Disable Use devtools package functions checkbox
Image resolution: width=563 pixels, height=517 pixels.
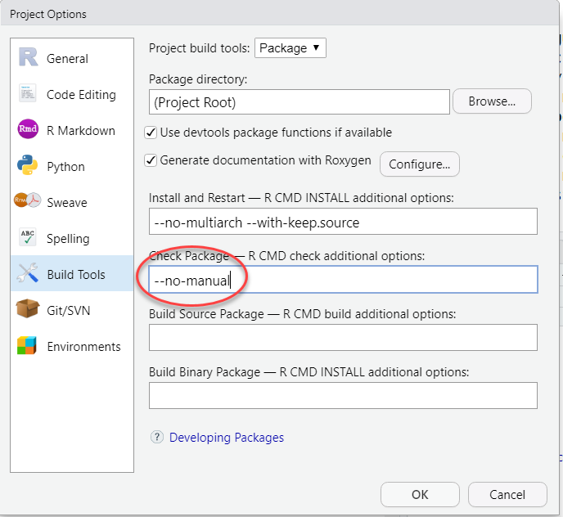(151, 133)
